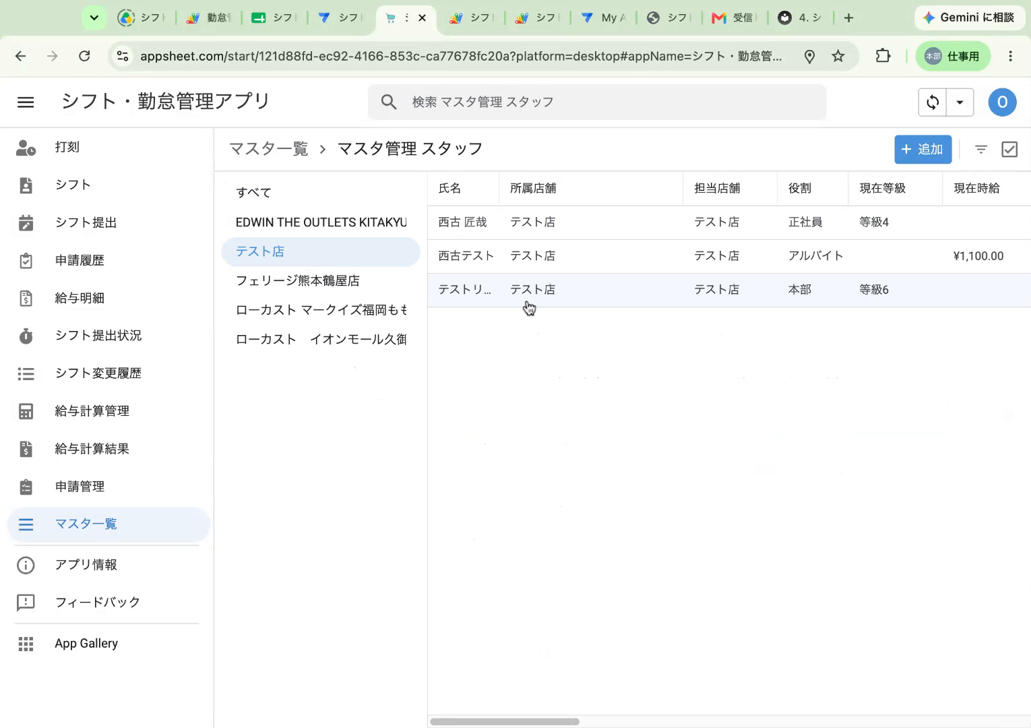Click the 正社員 role cell
Image resolution: width=1031 pixels, height=728 pixels.
(x=805, y=222)
